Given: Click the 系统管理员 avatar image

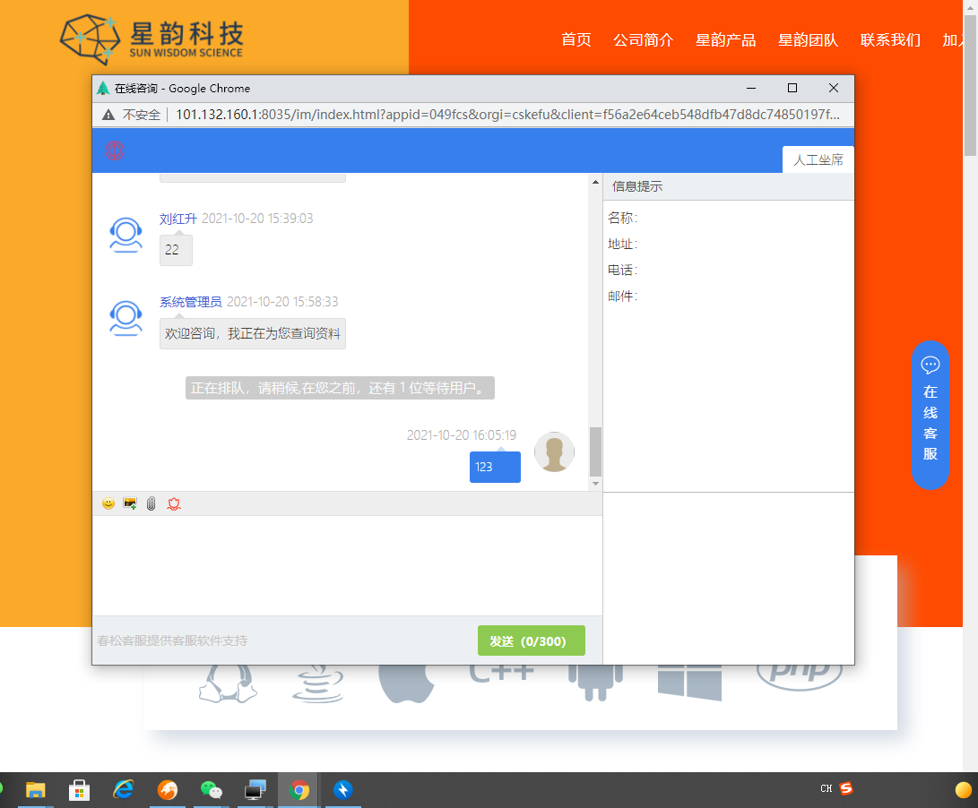Looking at the screenshot, I should tap(125, 318).
